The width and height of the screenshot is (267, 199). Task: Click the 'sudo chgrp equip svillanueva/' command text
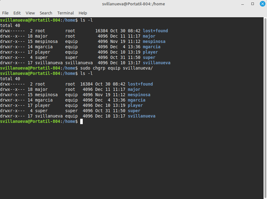point(117,68)
